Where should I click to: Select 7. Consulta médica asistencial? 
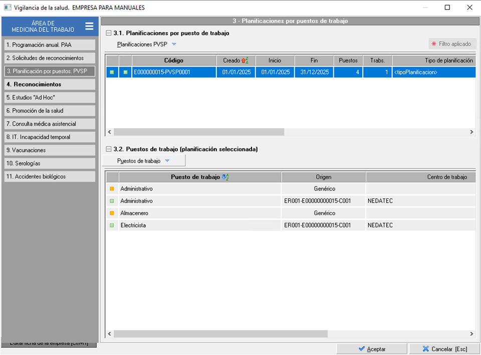click(x=50, y=123)
